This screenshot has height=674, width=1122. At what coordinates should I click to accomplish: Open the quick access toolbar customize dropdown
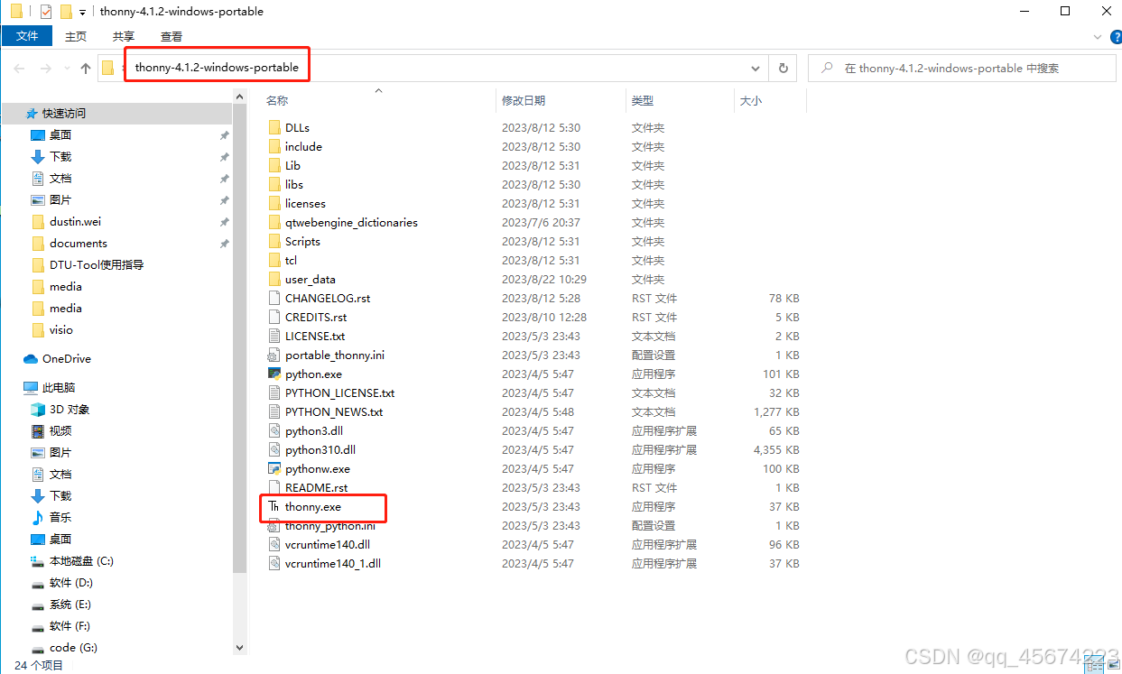(x=83, y=12)
